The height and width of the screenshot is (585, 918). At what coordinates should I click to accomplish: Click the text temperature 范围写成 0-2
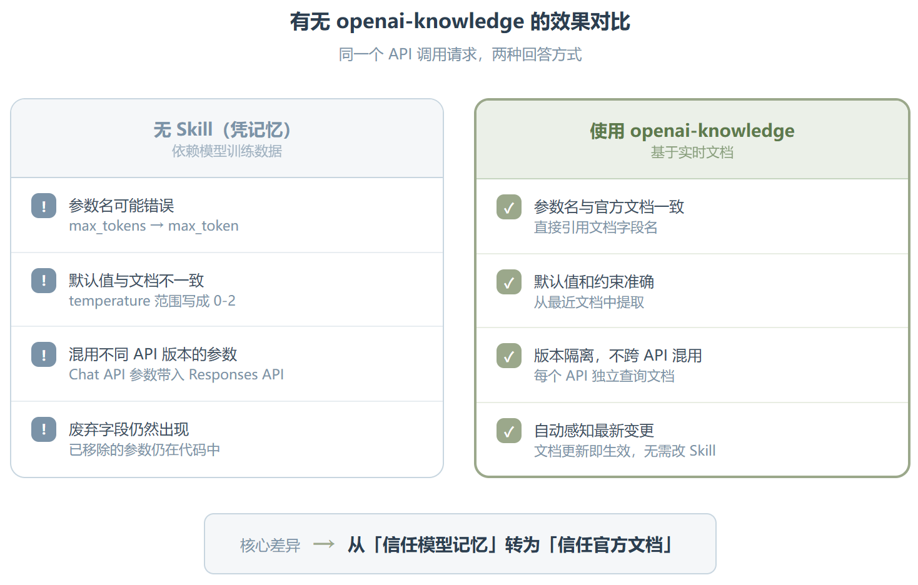pos(152,301)
